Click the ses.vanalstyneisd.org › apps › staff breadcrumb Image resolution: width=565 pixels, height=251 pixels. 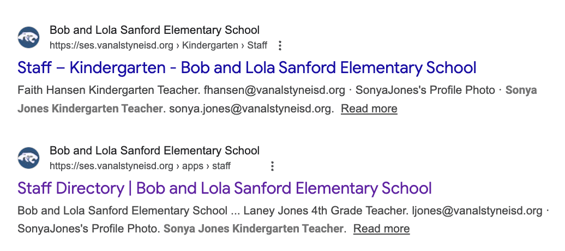pos(140,166)
